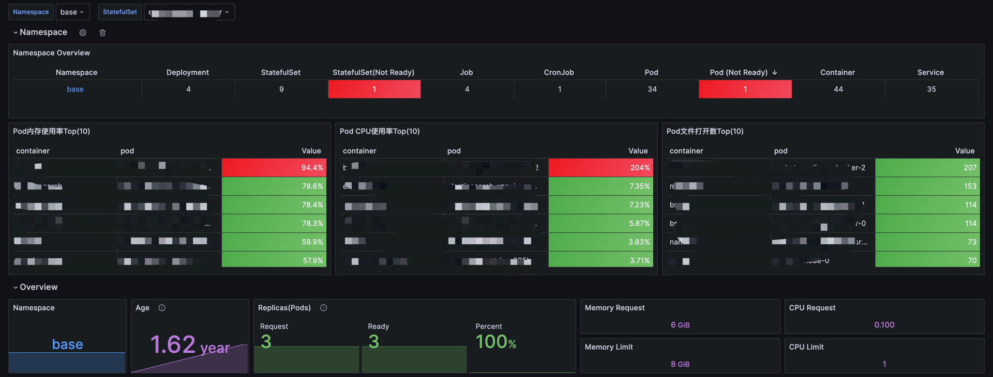
Task: Select the green 207 open files cell
Action: pos(927,167)
